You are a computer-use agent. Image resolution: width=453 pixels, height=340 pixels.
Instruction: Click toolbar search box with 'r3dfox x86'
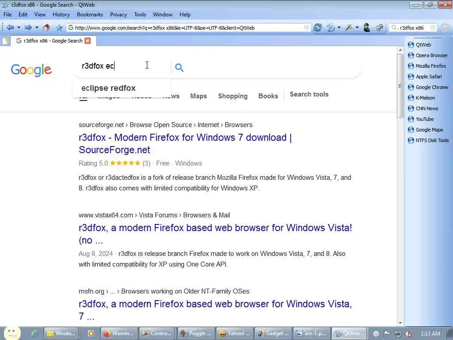point(413,28)
